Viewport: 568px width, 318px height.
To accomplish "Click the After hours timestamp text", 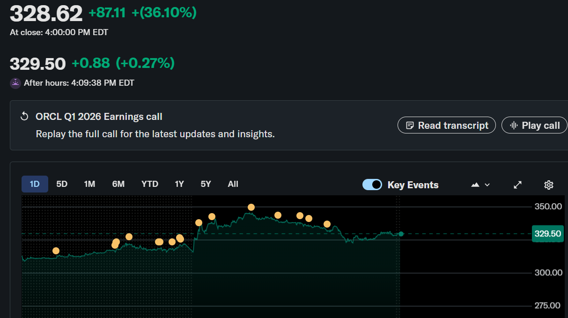I will coord(79,83).
